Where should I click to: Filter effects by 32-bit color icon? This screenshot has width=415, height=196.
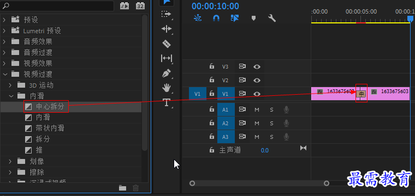[140, 5]
